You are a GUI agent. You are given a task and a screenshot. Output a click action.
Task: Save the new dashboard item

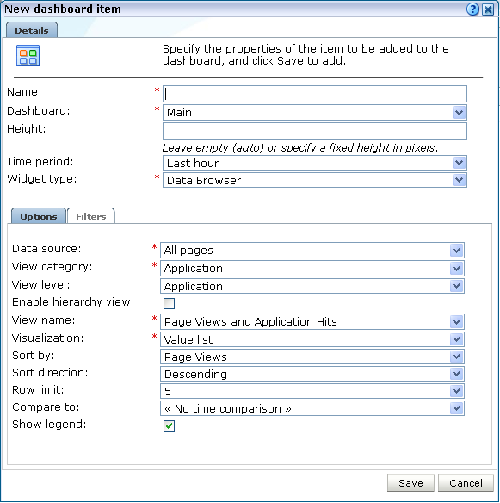pyautogui.click(x=410, y=483)
